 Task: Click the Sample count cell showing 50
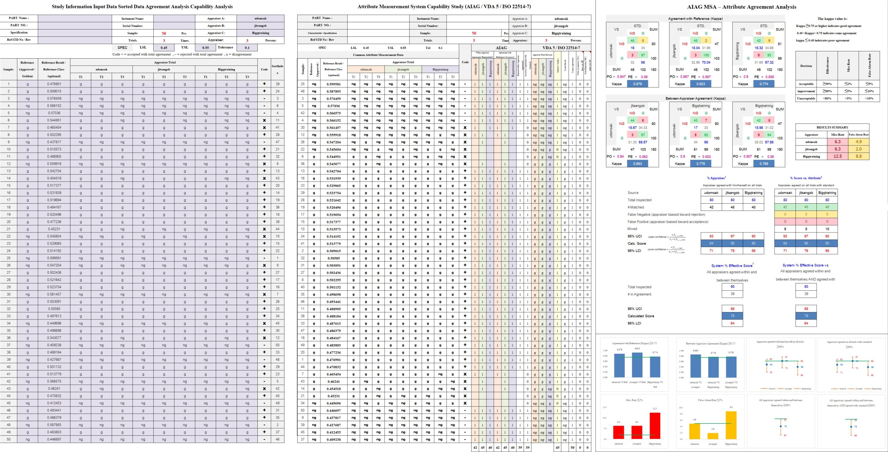[x=164, y=33]
